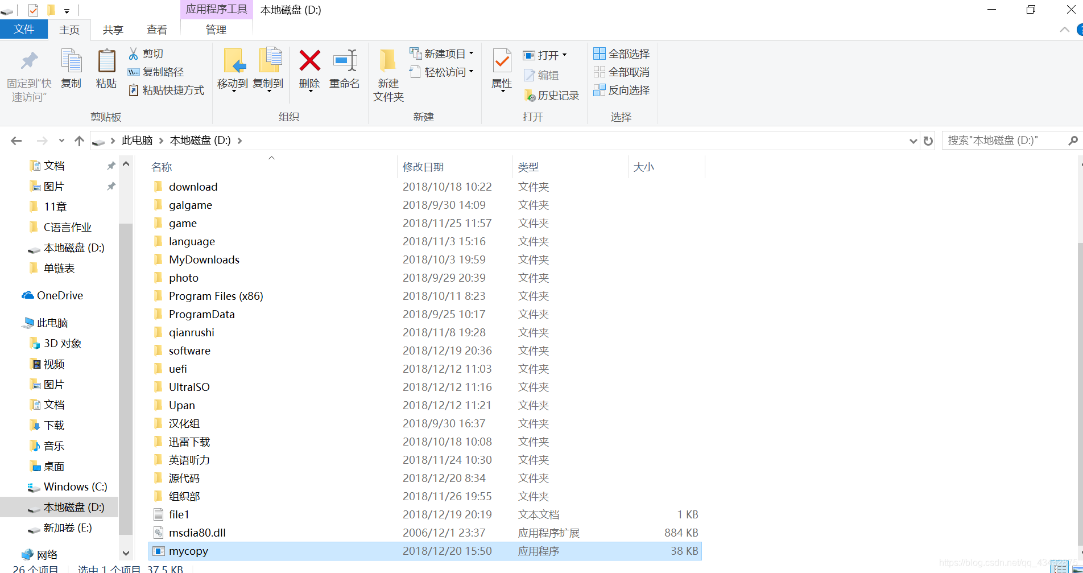The width and height of the screenshot is (1083, 573).
Task: Click the Pin to Quick Access icon
Action: tap(29, 61)
